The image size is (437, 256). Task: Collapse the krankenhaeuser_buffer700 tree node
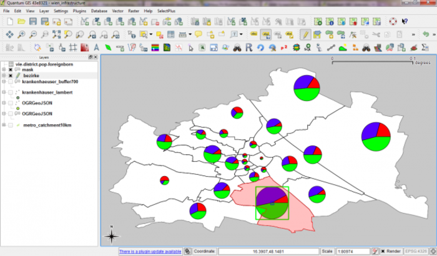[x=4, y=82]
